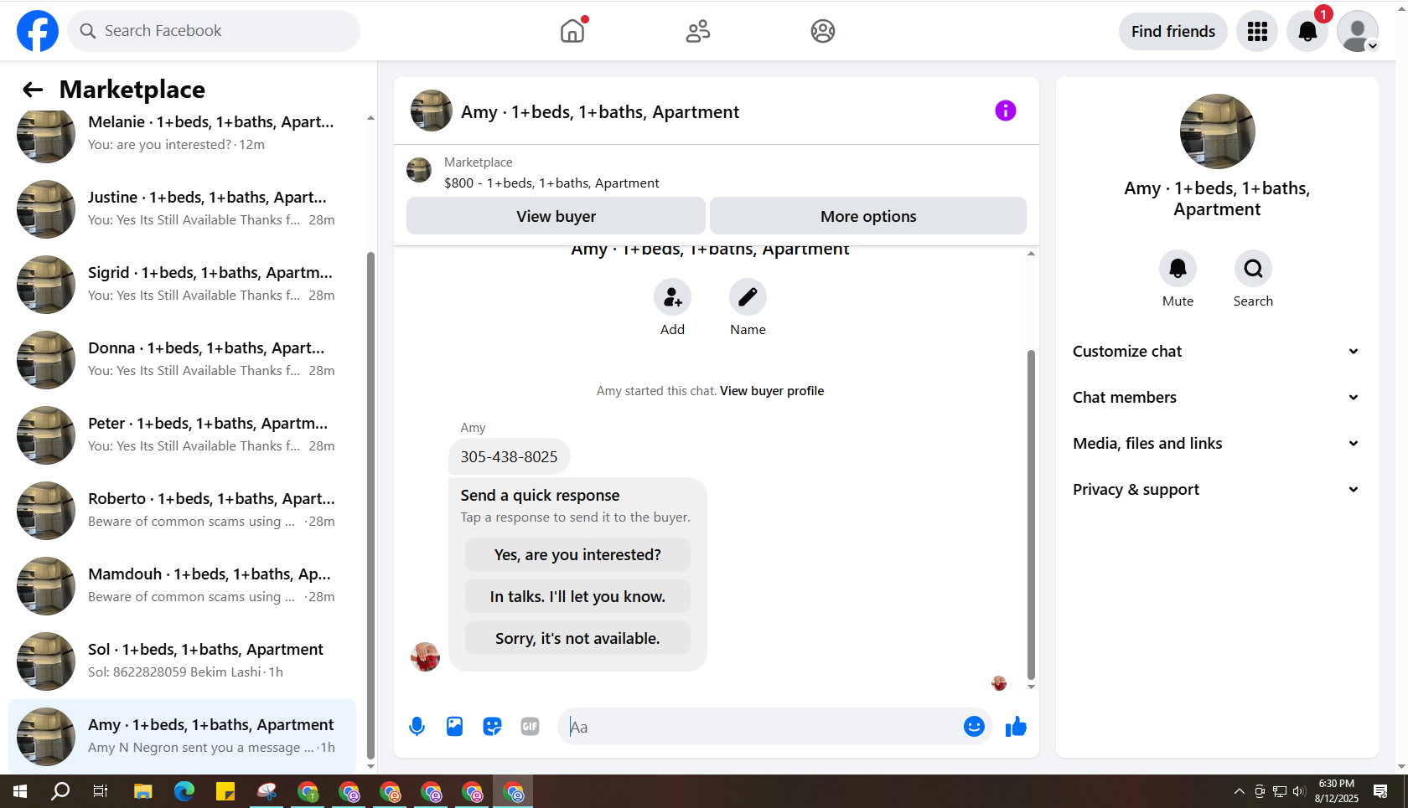This screenshot has width=1408, height=808.
Task: Click conversation list scrollbar thumb
Action: click(x=370, y=505)
